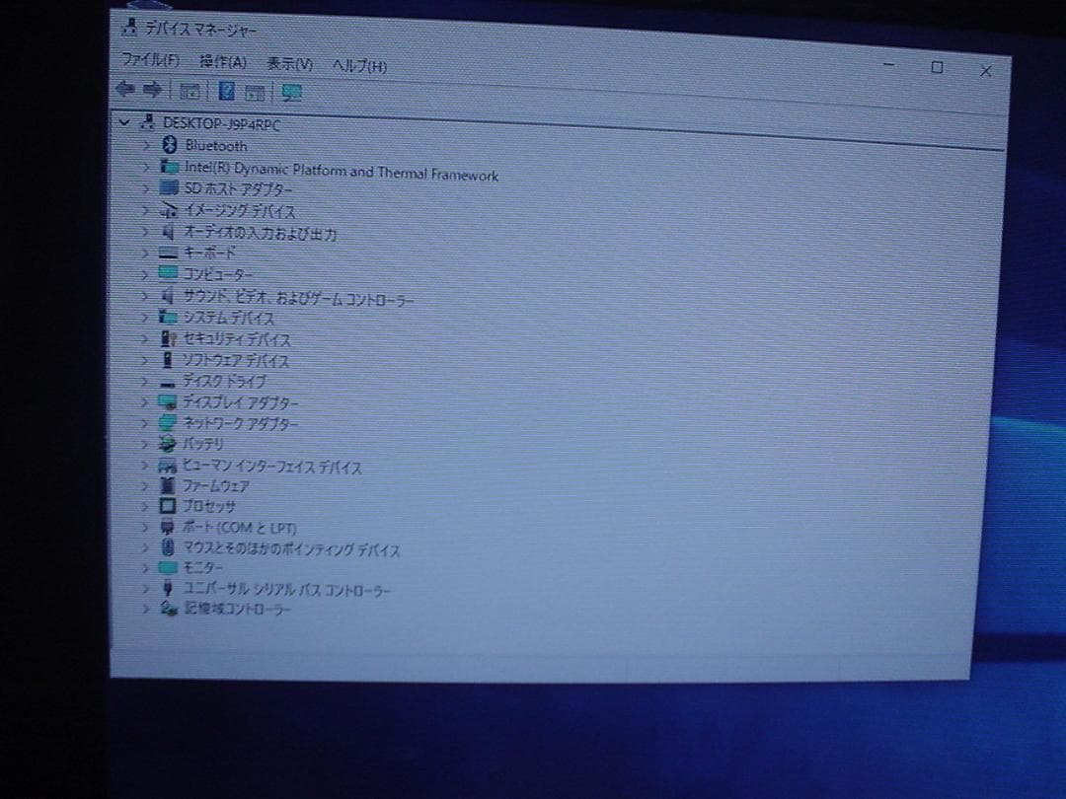Click the バッテリ battery category icon
Image resolution: width=1066 pixels, height=799 pixels.
pyautogui.click(x=167, y=445)
